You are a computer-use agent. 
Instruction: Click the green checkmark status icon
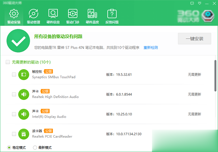pos(18,41)
